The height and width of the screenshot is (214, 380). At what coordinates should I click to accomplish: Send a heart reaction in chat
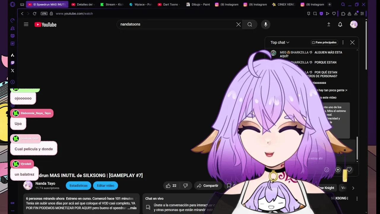click(x=349, y=170)
